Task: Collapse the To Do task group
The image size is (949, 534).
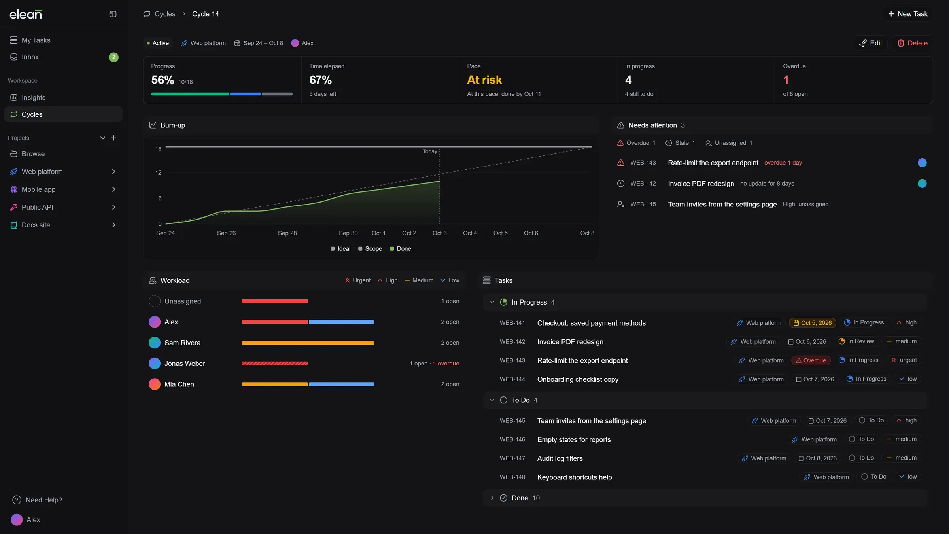Action: coord(492,400)
